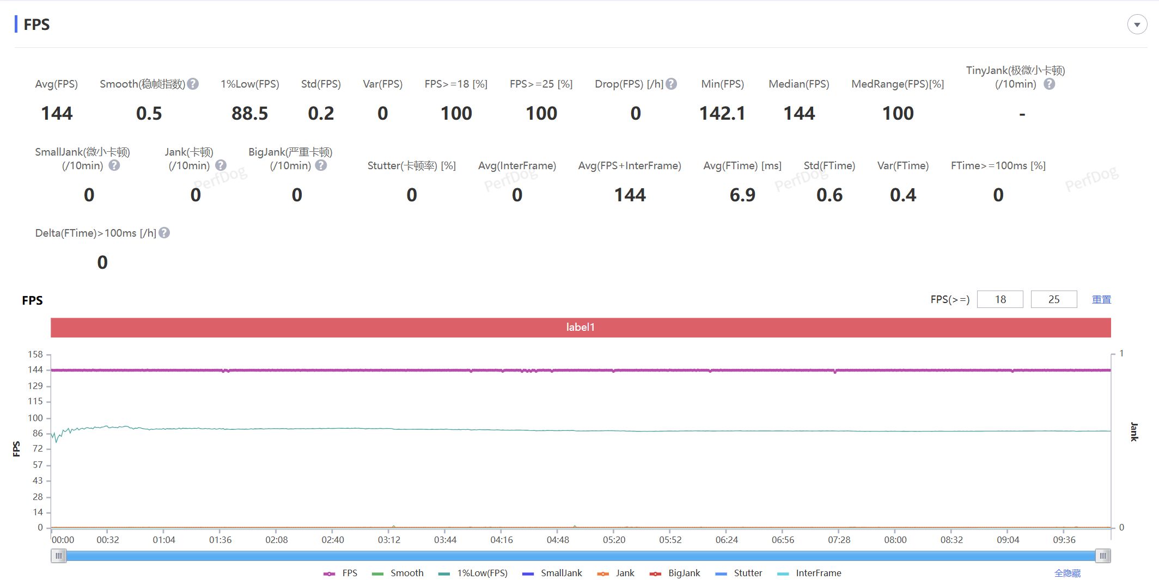Collapse the FPS section with arrow button
The height and width of the screenshot is (580, 1159).
(1137, 24)
